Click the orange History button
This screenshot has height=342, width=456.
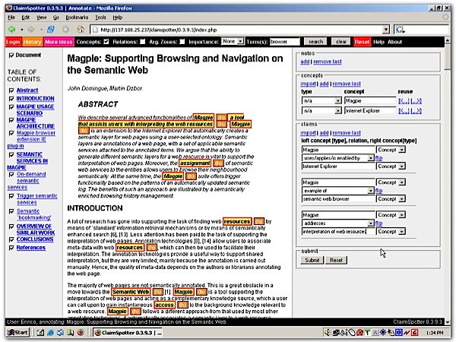tap(32, 42)
